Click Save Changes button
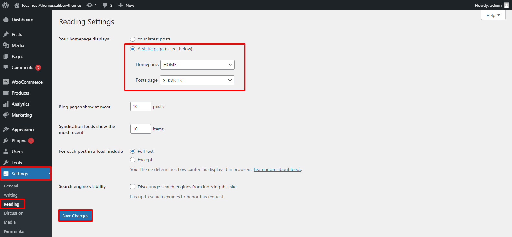Image resolution: width=512 pixels, height=237 pixels. pos(75,216)
